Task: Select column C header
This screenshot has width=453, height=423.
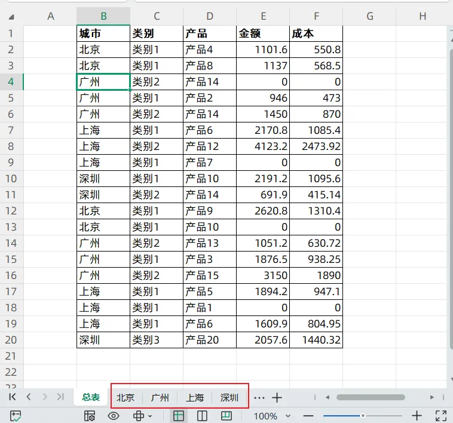Action: pyautogui.click(x=157, y=16)
